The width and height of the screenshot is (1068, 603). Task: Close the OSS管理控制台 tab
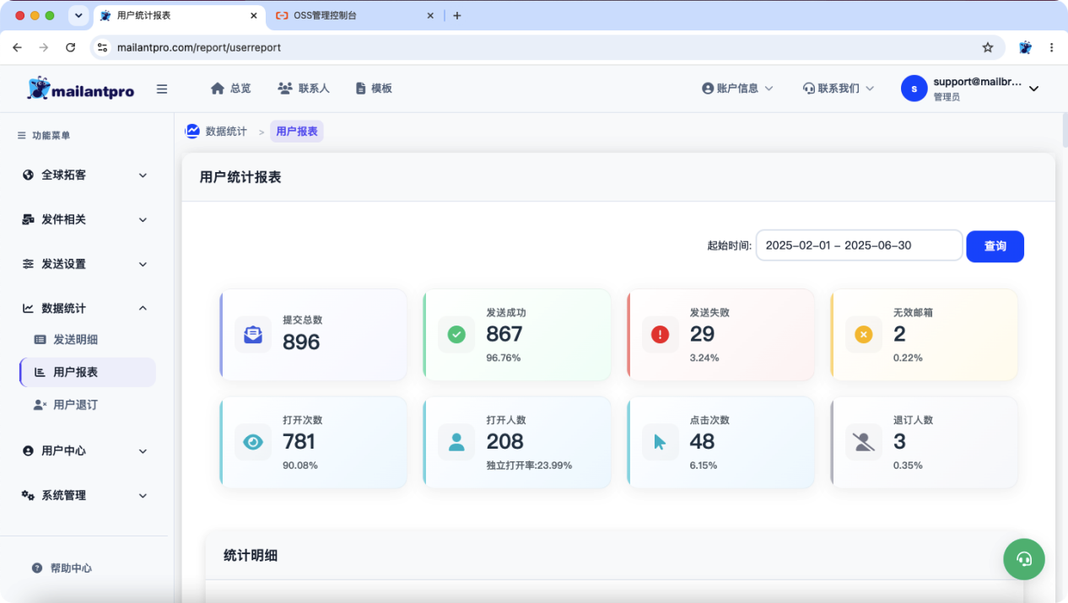(x=430, y=15)
